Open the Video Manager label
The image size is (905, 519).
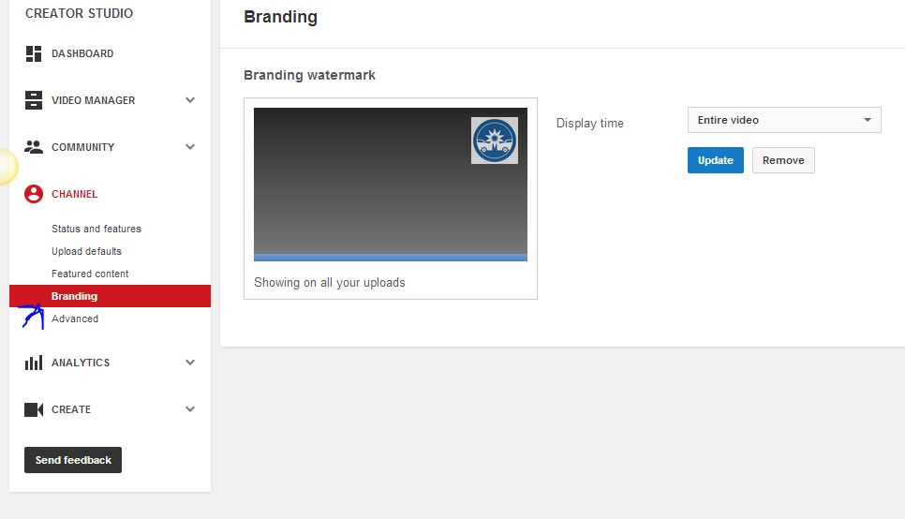93,100
